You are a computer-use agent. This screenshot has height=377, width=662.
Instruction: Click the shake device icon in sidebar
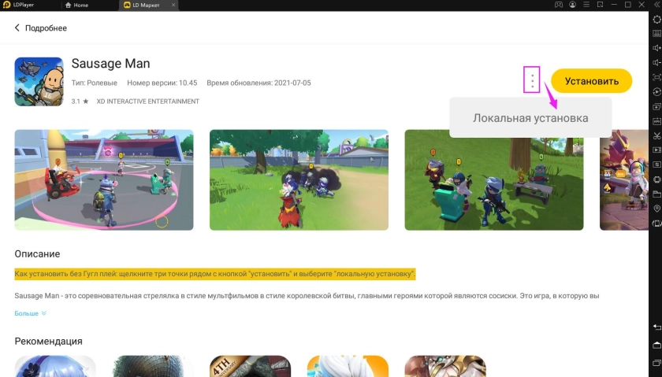[656, 179]
